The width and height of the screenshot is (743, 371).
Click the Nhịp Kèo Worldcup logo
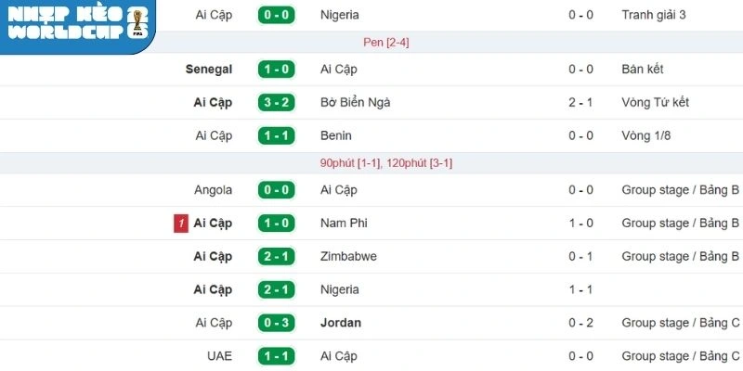pyautogui.click(x=76, y=24)
